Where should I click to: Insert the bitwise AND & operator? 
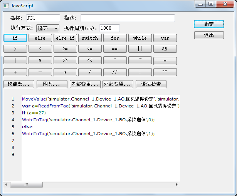(40, 60)
